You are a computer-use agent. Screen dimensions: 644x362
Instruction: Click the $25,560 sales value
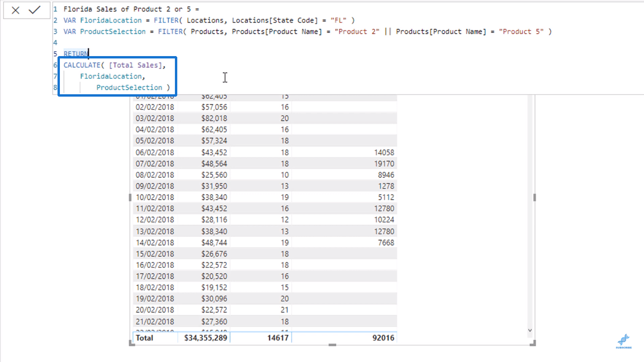coord(214,174)
